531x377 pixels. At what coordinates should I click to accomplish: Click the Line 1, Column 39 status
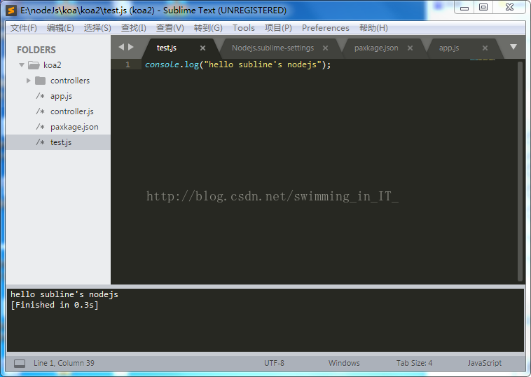point(64,363)
